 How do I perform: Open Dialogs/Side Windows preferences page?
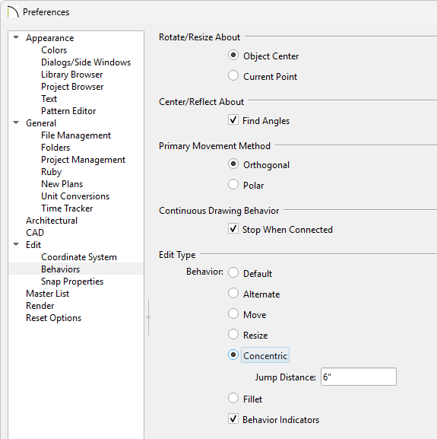86,62
